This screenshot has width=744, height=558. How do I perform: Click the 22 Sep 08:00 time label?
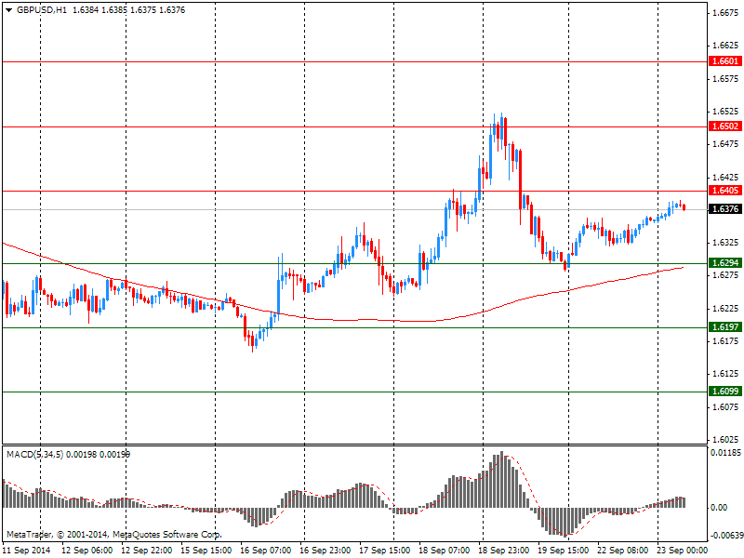pyautogui.click(x=623, y=551)
